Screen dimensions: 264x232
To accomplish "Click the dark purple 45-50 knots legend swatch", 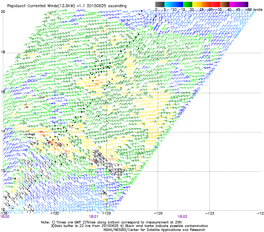I will coord(243,4).
